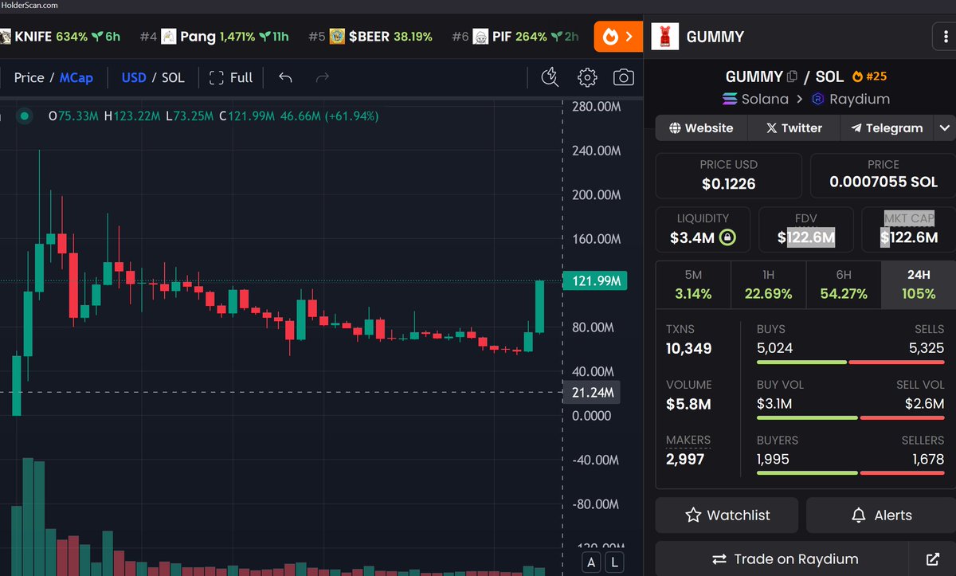Click the orange flame trending button

[618, 37]
